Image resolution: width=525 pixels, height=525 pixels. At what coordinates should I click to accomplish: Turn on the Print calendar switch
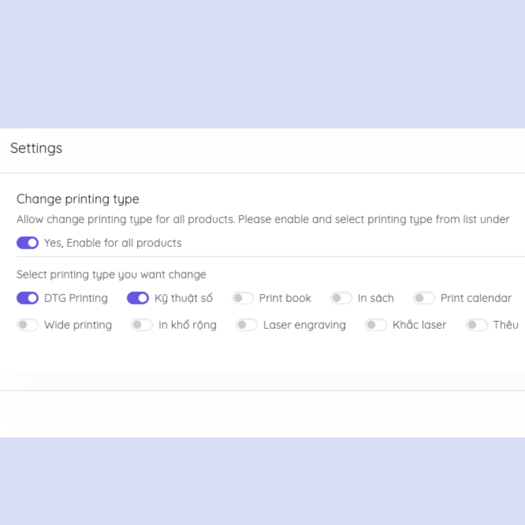(x=424, y=298)
